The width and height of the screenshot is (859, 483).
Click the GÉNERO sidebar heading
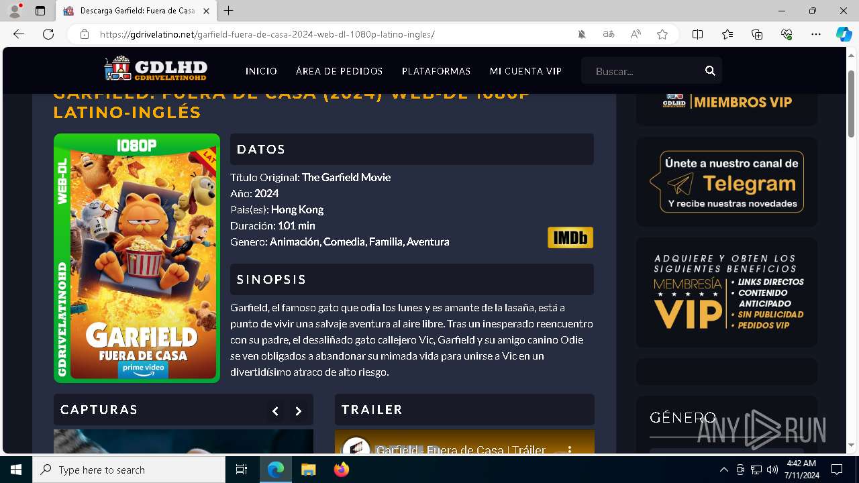click(683, 417)
